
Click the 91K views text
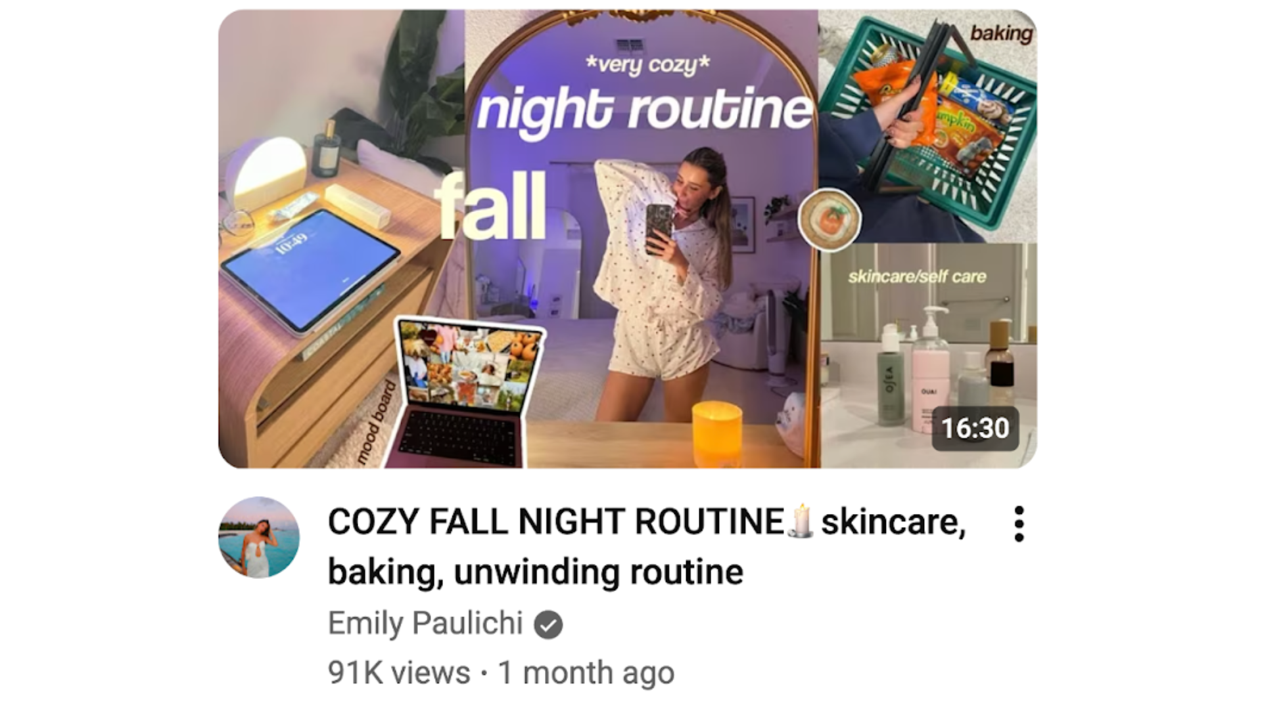pos(399,673)
